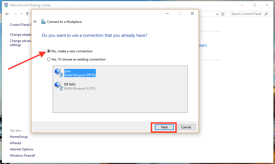Select 'Yes, I'll choose an existing connection'
275x164 pixels.
click(x=49, y=59)
